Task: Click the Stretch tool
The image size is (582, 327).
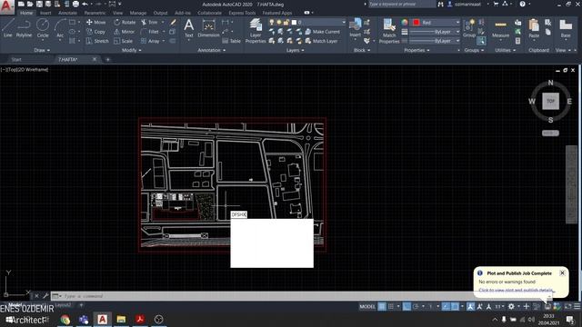Action: [x=97, y=41]
